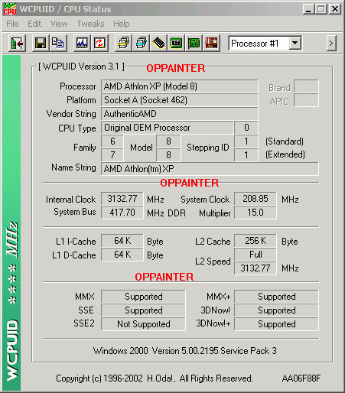The width and height of the screenshot is (345, 393).
Task: Open the View menu
Action: coord(59,24)
